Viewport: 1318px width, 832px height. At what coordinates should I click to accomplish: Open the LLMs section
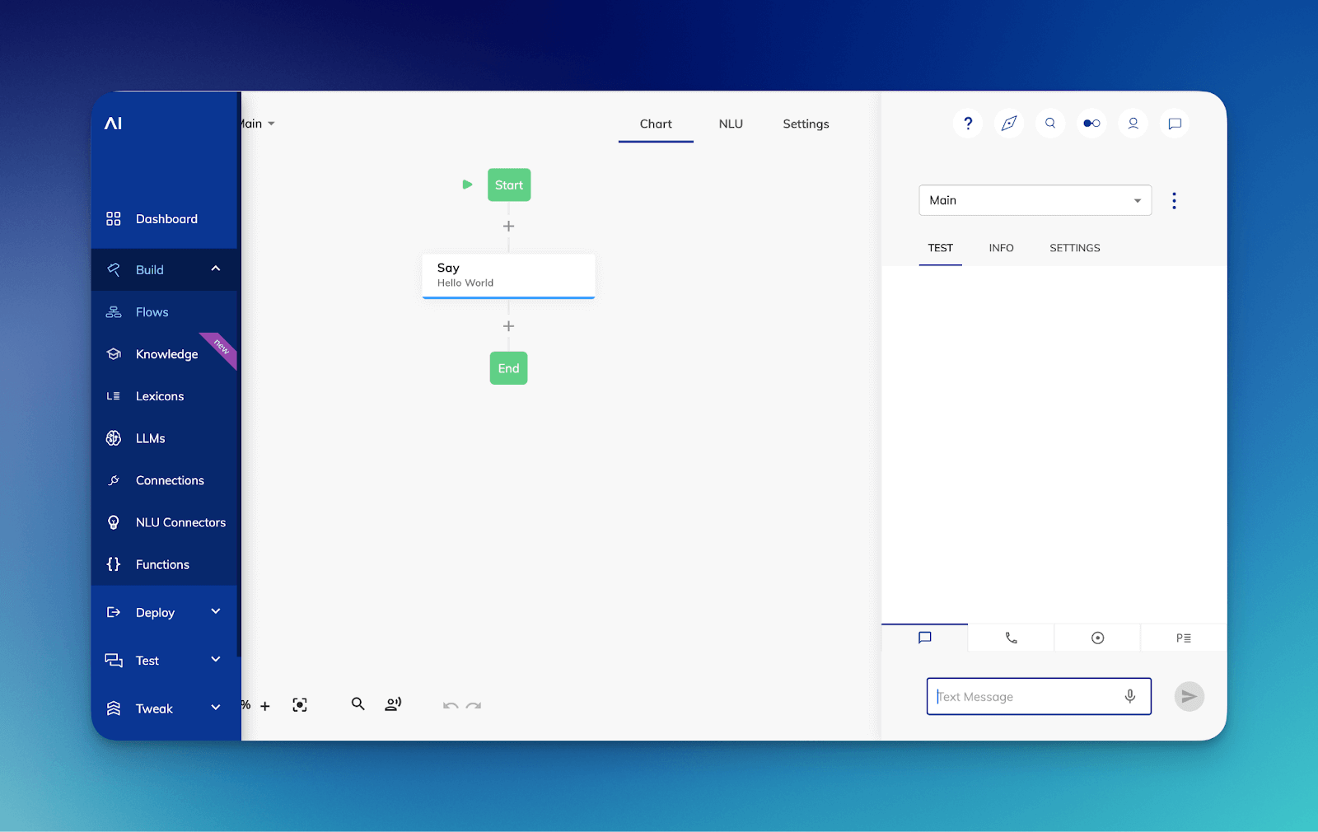tap(150, 437)
